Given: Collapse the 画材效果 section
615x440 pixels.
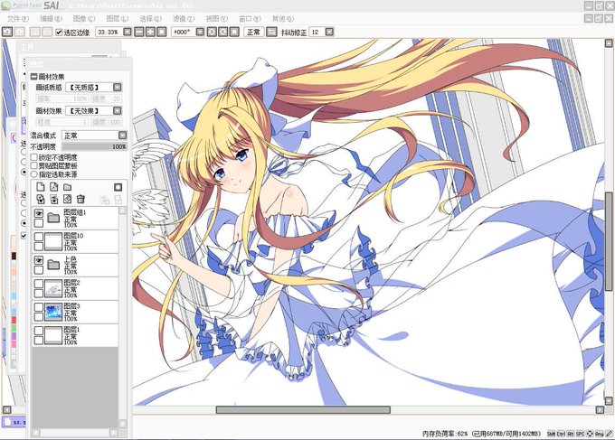Looking at the screenshot, I should click(34, 77).
